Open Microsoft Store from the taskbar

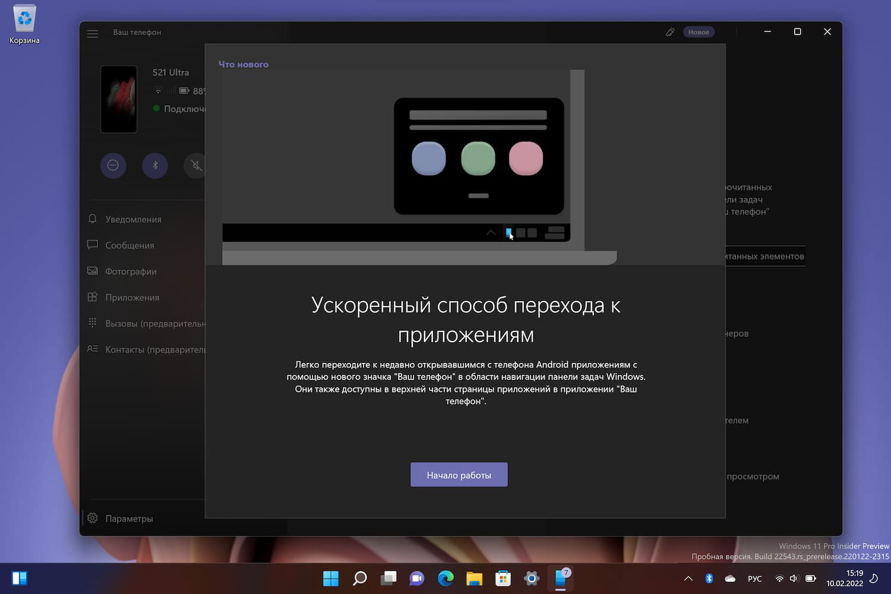[503, 578]
